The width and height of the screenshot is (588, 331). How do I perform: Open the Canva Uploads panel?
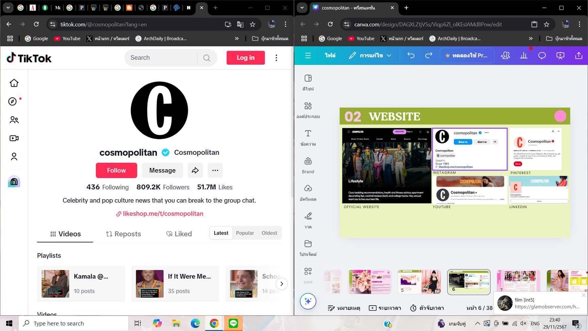coord(308,193)
